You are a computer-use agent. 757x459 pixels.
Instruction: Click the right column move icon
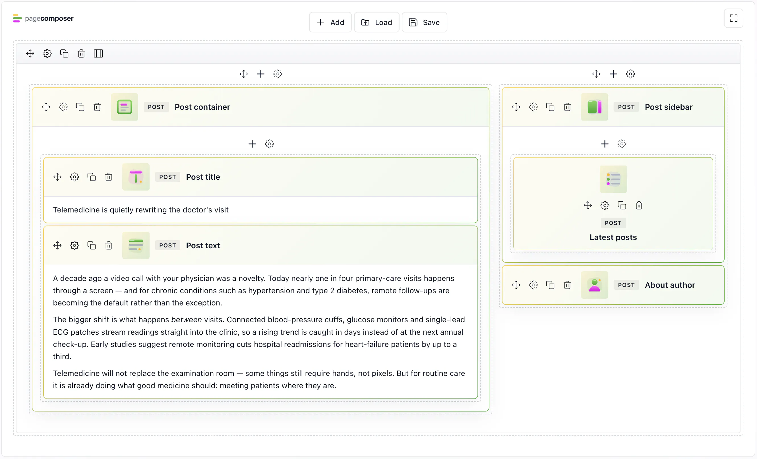(x=596, y=74)
